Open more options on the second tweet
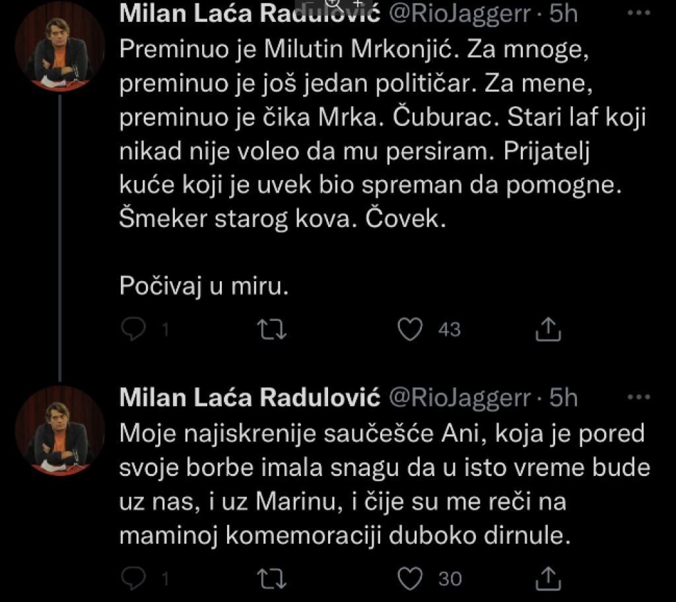Image resolution: width=676 pixels, height=602 pixels. coord(638,398)
